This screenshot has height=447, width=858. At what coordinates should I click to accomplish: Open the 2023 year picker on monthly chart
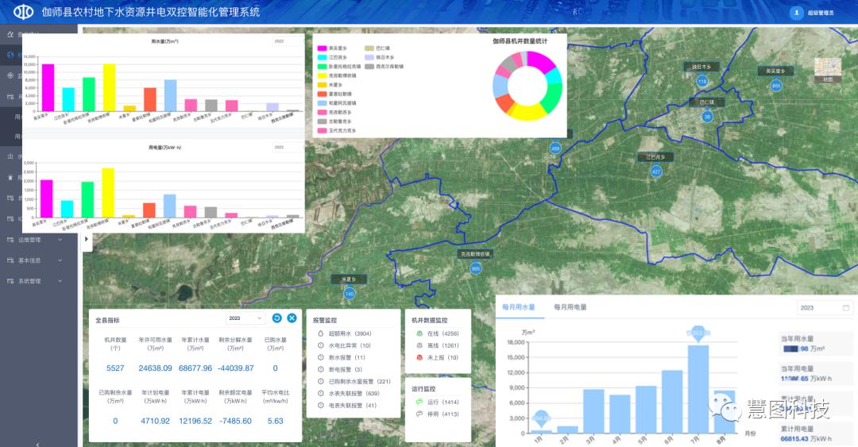tap(825, 307)
